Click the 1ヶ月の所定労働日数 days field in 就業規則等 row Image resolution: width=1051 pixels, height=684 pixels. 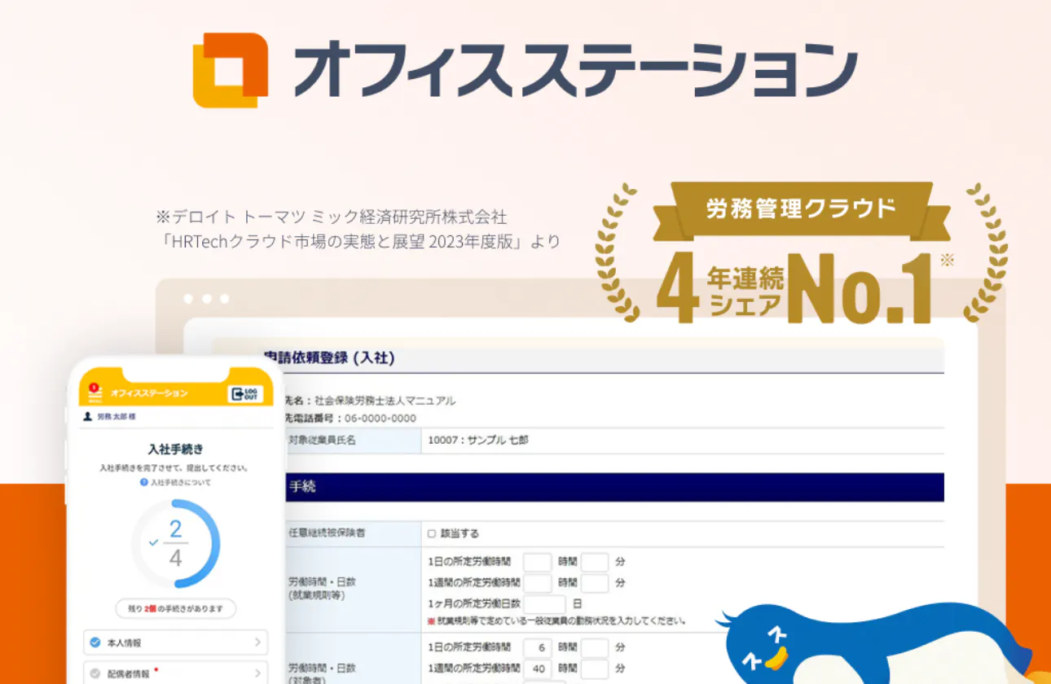click(x=544, y=604)
